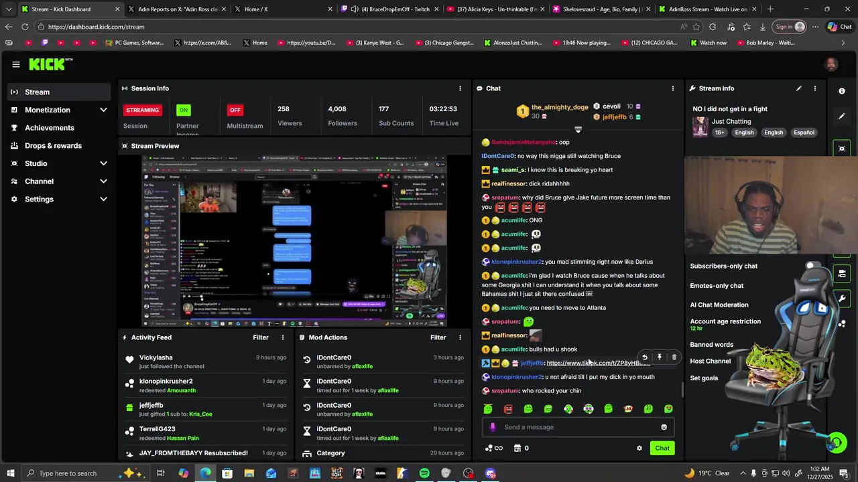858x482 pixels.
Task: Select the red angry emote in quick row
Action: point(508,409)
